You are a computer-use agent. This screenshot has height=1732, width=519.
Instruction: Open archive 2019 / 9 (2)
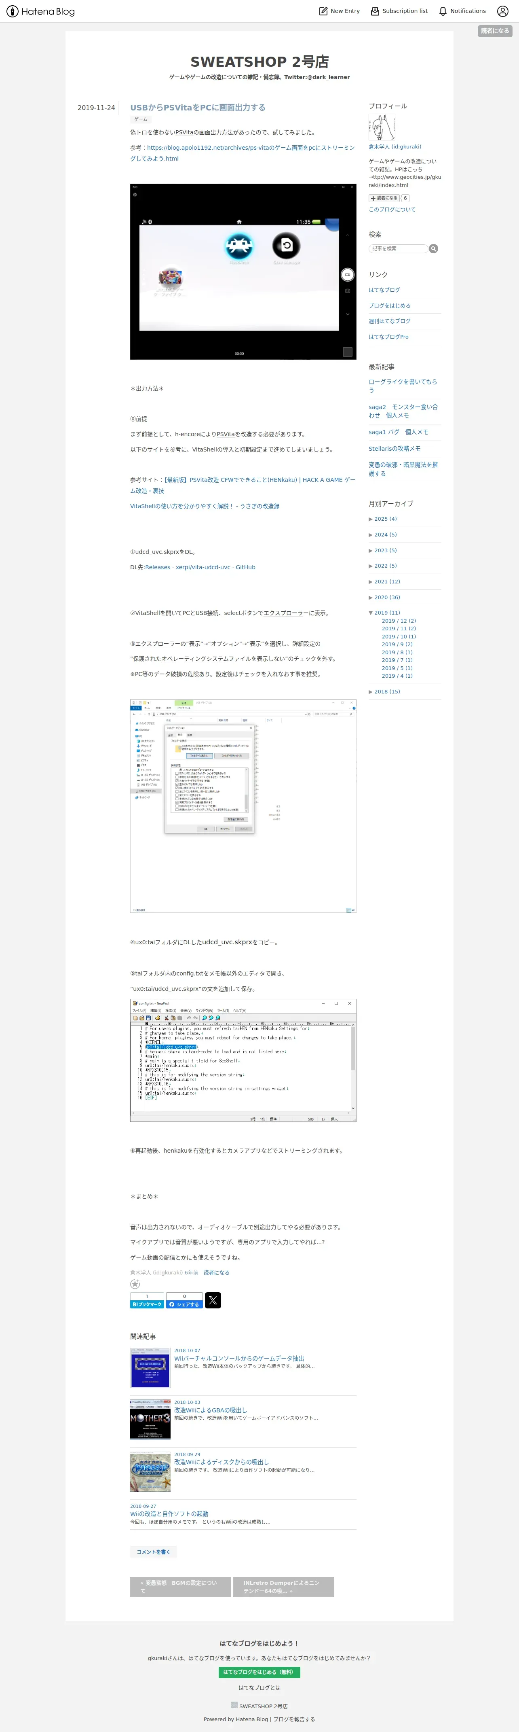397,645
